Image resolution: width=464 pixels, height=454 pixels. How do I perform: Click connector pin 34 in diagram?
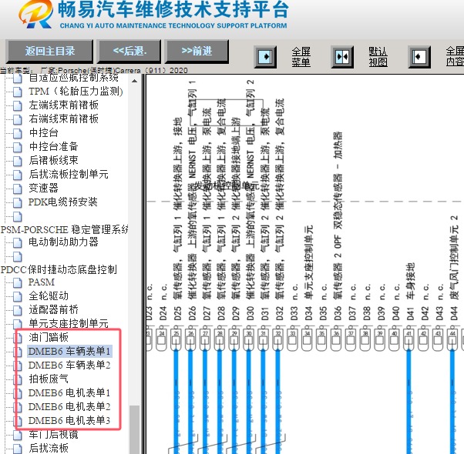coord(308,339)
